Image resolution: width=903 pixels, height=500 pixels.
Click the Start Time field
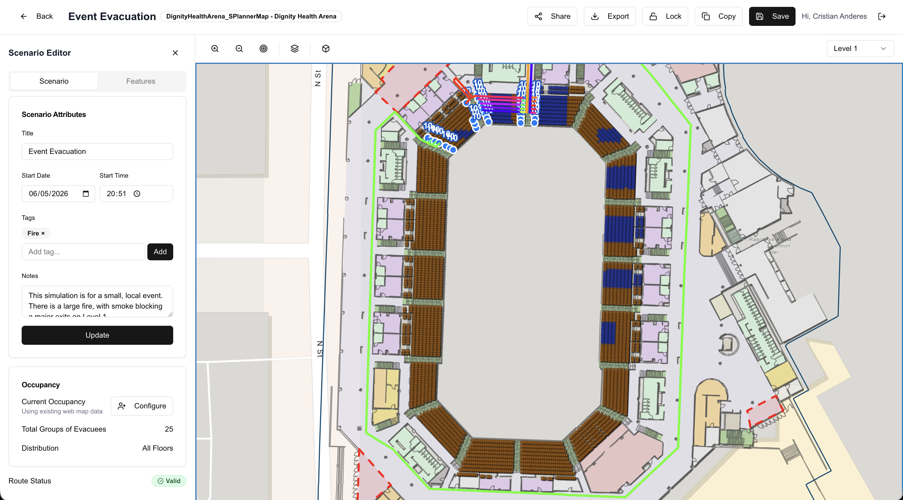point(136,194)
